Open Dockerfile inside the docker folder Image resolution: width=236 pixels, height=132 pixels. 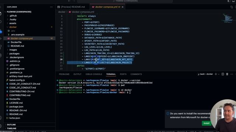[x=16, y=42]
